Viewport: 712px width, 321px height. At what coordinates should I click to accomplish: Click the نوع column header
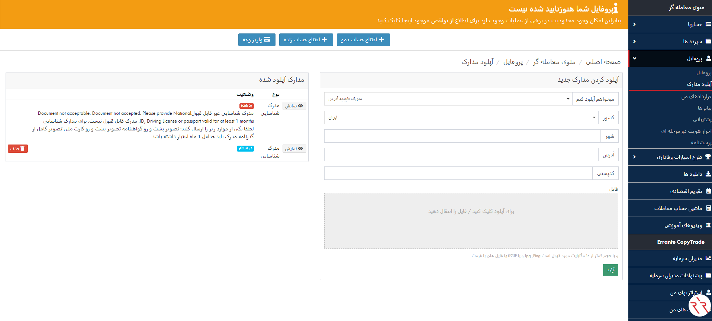(276, 94)
